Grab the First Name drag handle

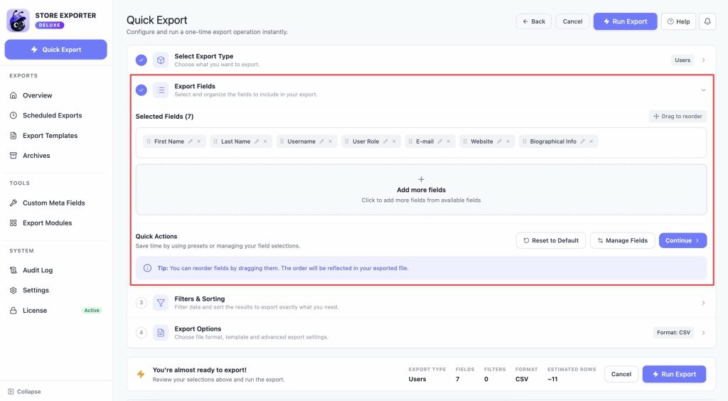(149, 141)
